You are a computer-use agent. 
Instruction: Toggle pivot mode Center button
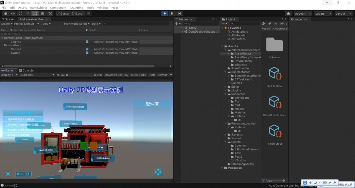coord(63,14)
